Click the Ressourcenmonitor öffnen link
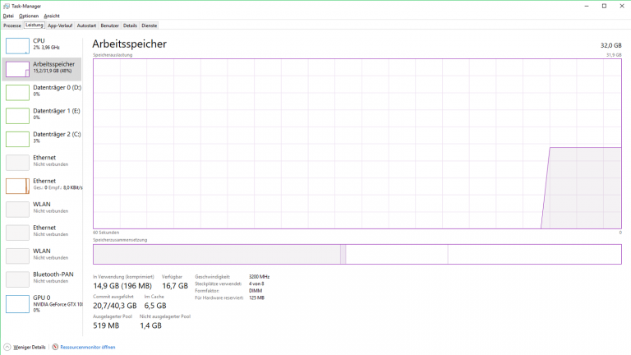The height and width of the screenshot is (355, 631). tap(88, 348)
